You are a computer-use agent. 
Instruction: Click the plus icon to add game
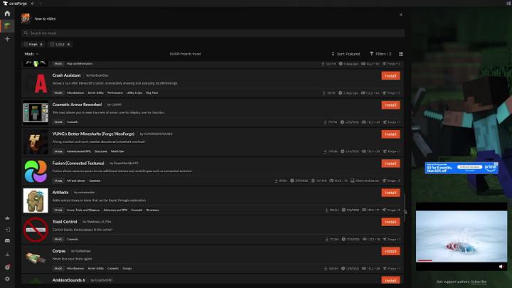(7, 39)
